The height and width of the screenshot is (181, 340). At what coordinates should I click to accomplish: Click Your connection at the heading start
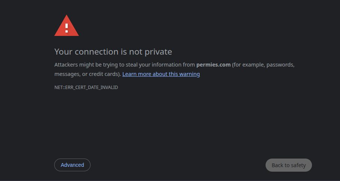[85, 52]
